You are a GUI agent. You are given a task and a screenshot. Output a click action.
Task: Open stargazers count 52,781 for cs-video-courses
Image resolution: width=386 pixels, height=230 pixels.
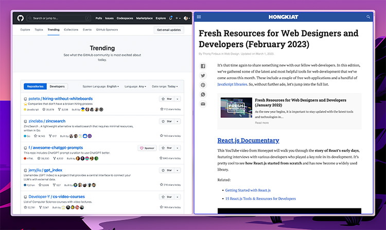tap(29, 207)
